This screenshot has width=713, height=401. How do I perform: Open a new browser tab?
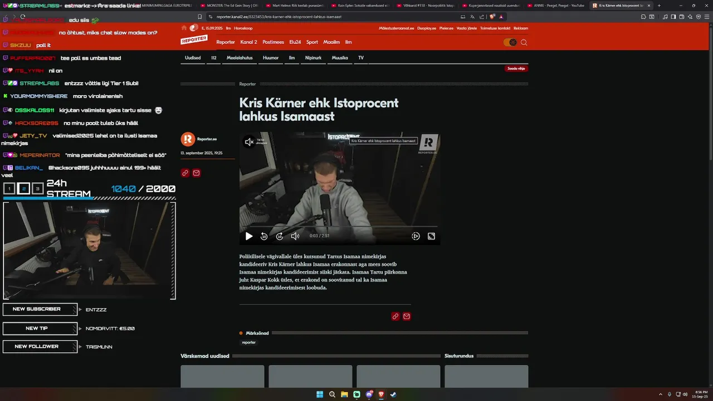[x=659, y=6]
